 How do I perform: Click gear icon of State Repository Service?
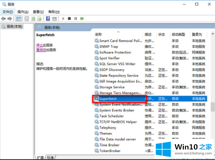[x=96, y=75]
